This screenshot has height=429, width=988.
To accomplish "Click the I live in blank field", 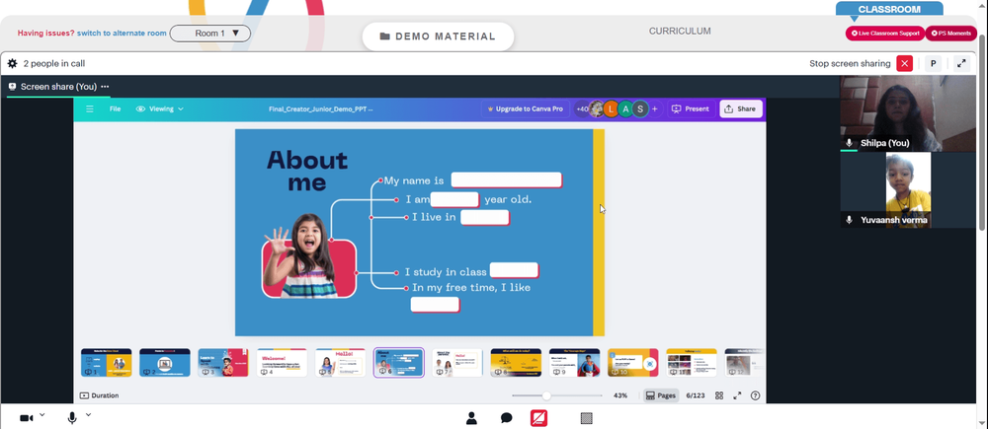I will coord(484,218).
